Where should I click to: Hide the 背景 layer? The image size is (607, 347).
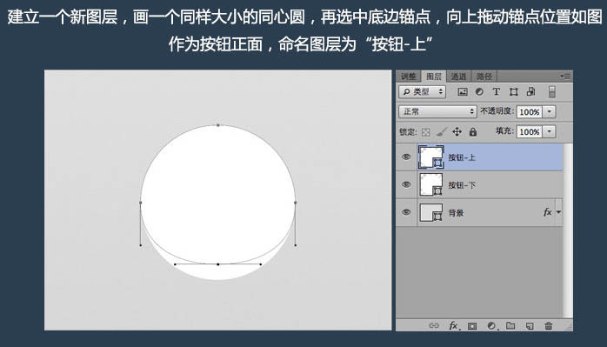coord(406,212)
